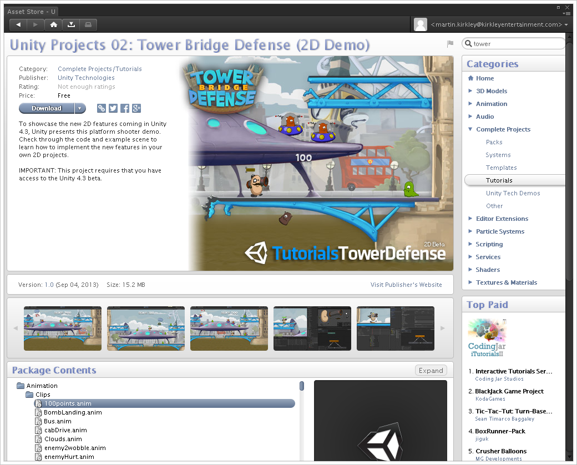The width and height of the screenshot is (577, 465).
Task: Expand the Scripting category arrow
Action: point(470,244)
